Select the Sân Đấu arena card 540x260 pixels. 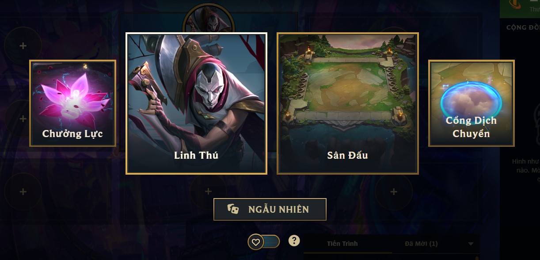point(348,103)
